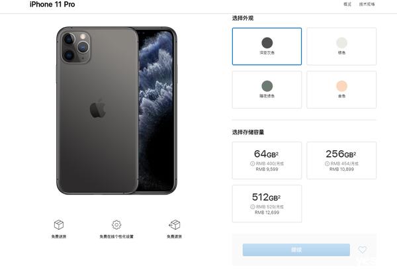Click the iPhone 11 Pro product image
The height and width of the screenshot is (276, 397).
116,111
